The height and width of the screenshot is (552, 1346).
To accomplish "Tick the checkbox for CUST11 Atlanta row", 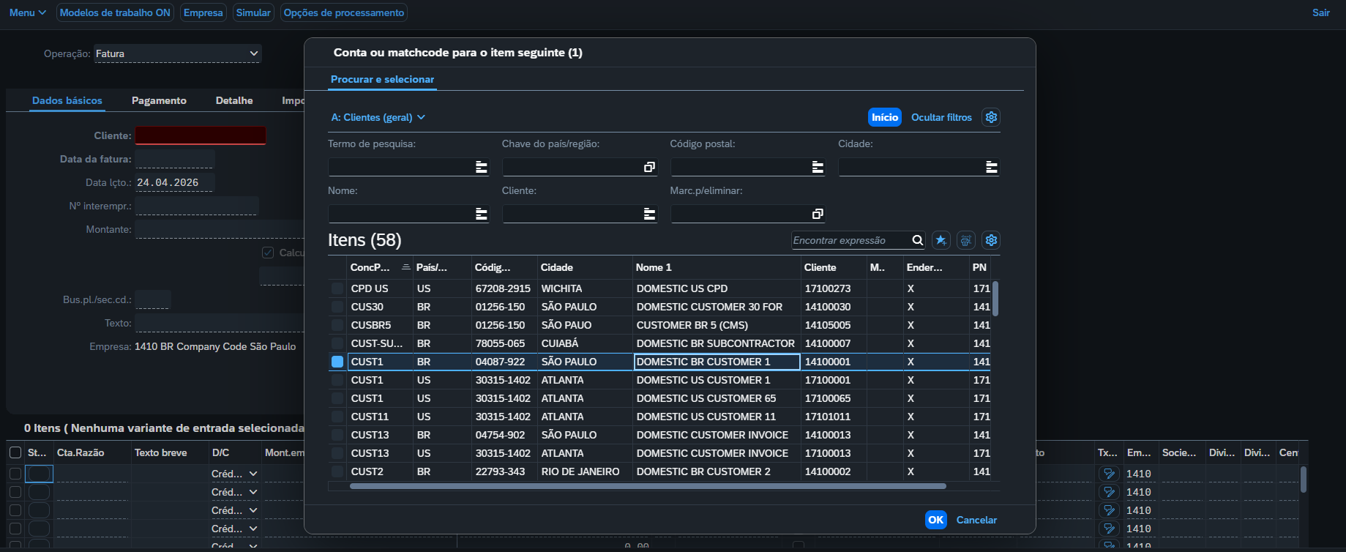I will pos(337,417).
